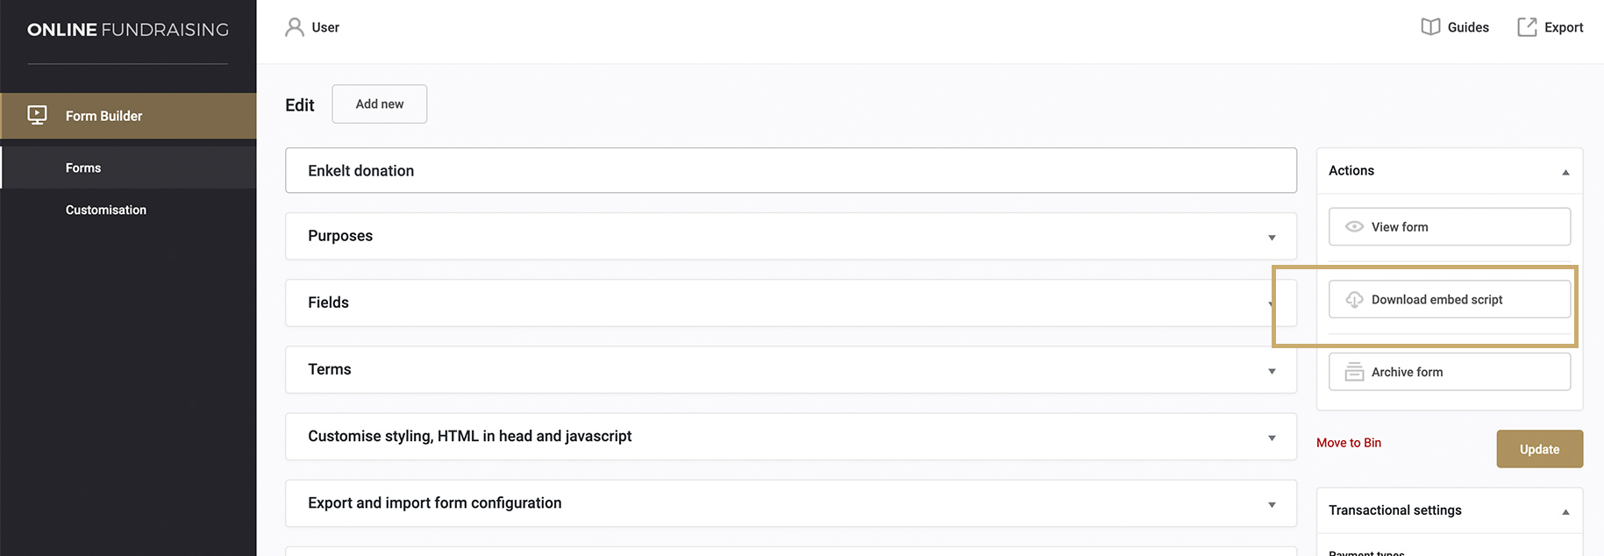Click the Export arrow icon
This screenshot has height=556, width=1604.
pos(1527,27)
